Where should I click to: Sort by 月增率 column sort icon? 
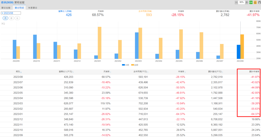(111, 72)
